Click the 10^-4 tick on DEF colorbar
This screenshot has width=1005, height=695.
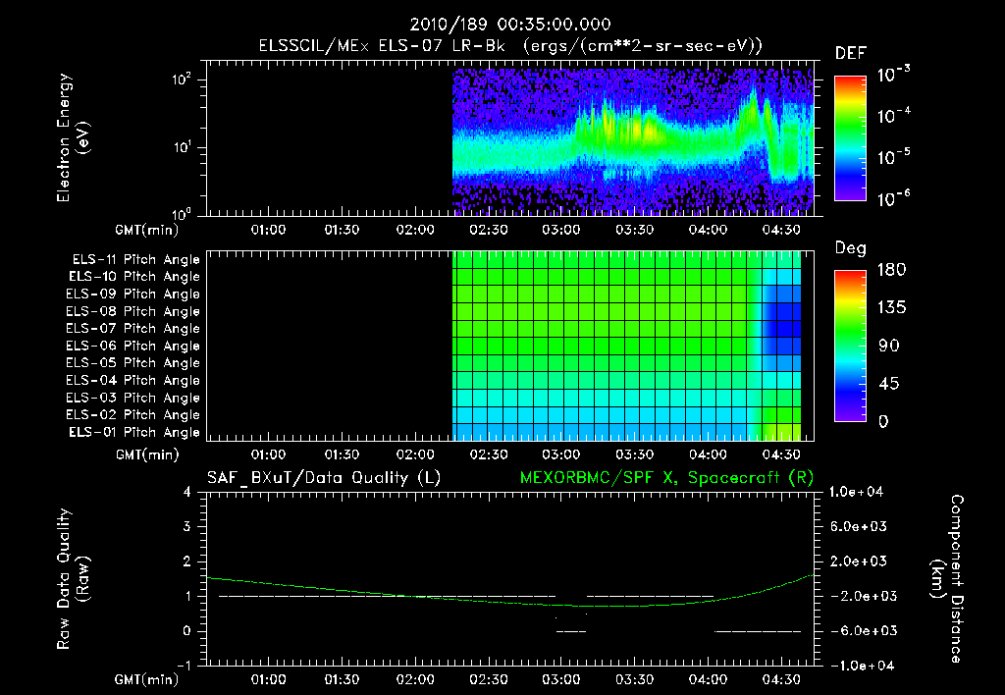coord(893,116)
